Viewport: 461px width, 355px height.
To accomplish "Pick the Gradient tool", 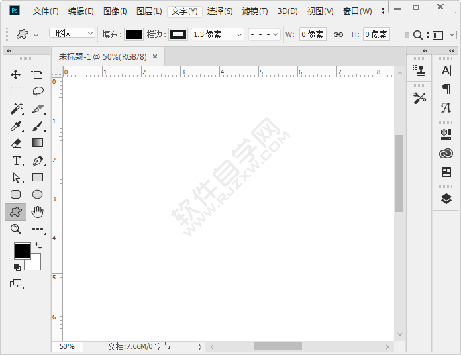I will [38, 143].
